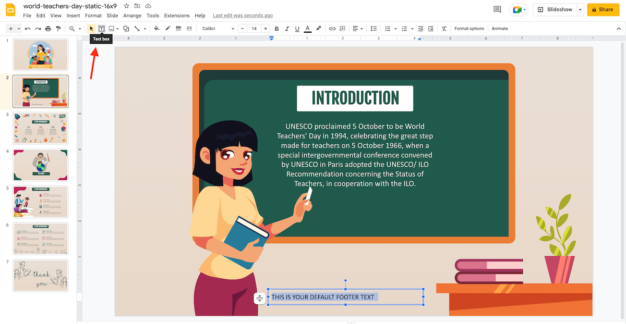This screenshot has height=324, width=626.
Task: Open the Edit menu
Action: (x=41, y=16)
